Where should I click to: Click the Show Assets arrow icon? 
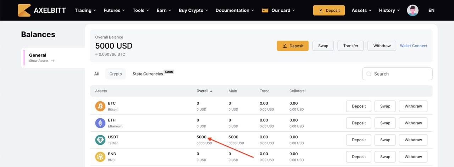point(53,61)
